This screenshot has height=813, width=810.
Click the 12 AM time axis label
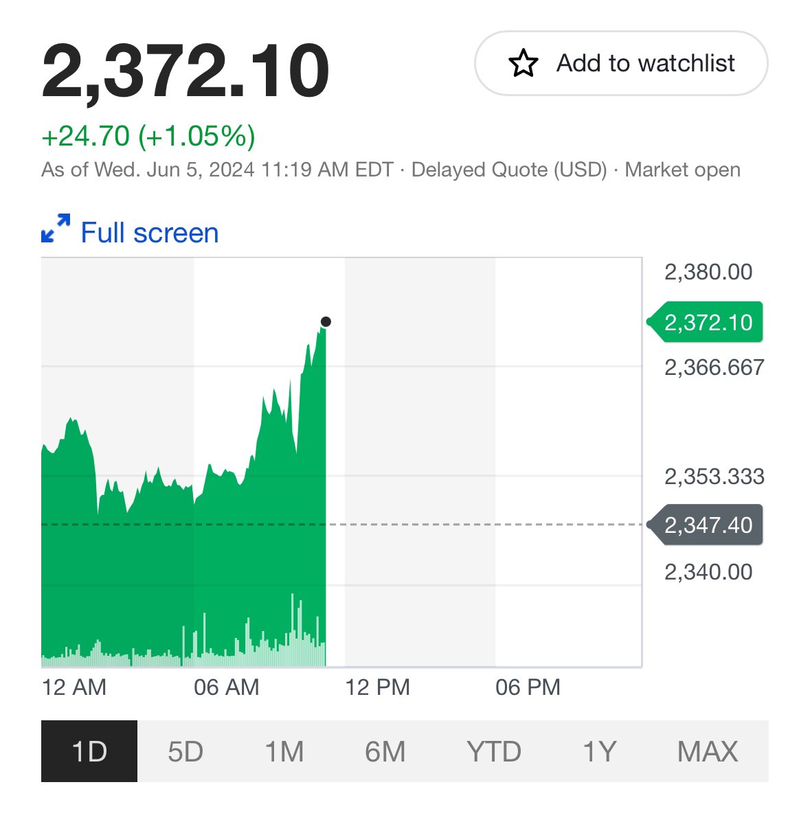(x=74, y=687)
